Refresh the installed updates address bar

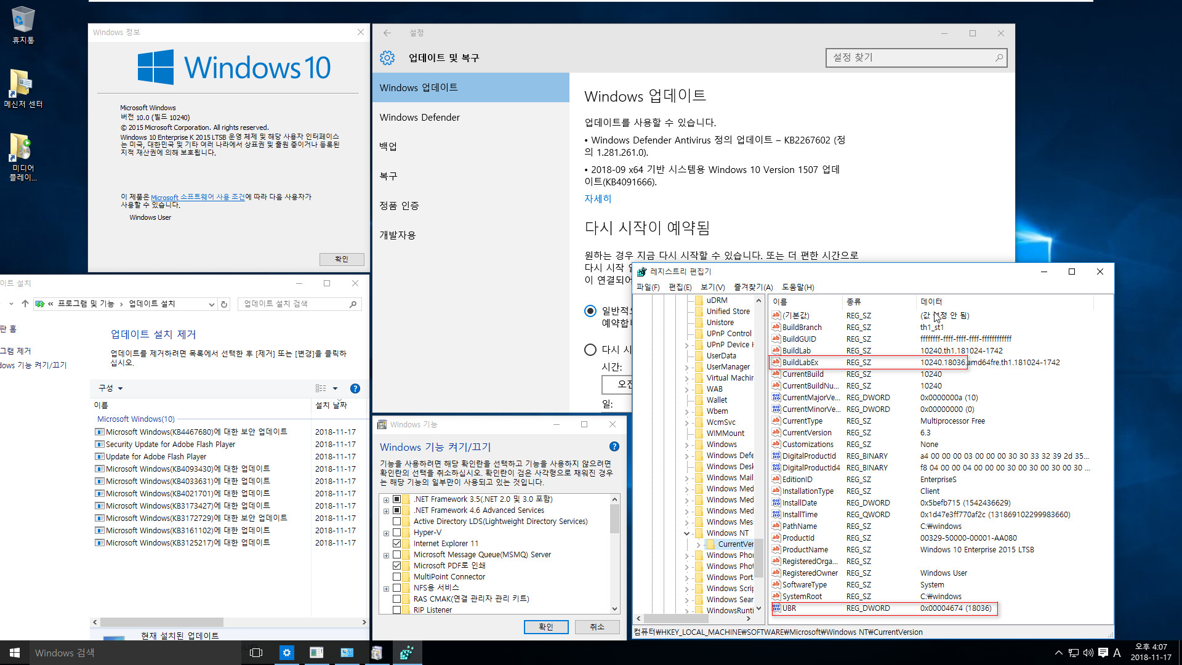click(224, 304)
